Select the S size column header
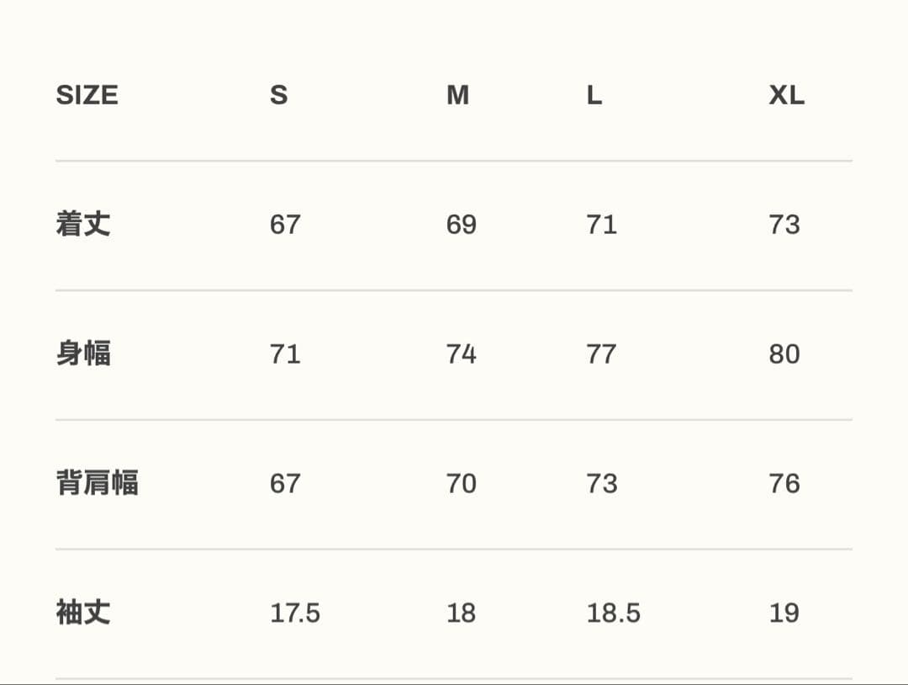 (x=278, y=95)
